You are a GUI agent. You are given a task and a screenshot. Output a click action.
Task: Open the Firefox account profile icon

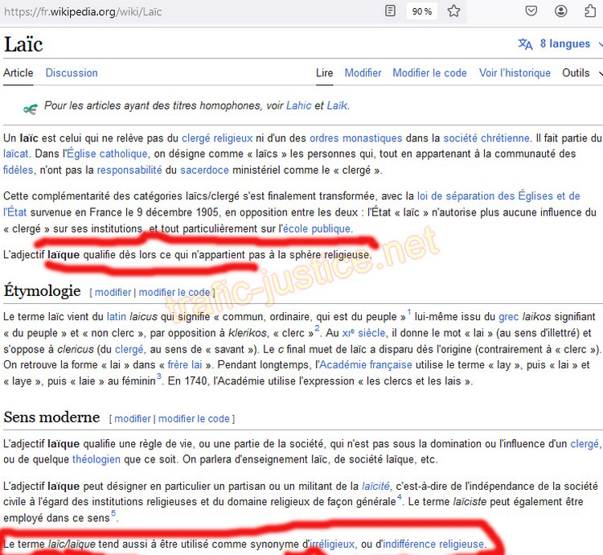[x=561, y=11]
